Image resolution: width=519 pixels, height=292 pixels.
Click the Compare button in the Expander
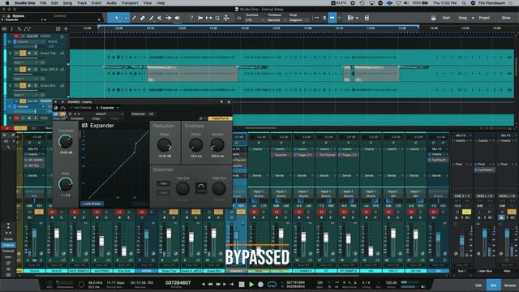pyautogui.click(x=77, y=118)
